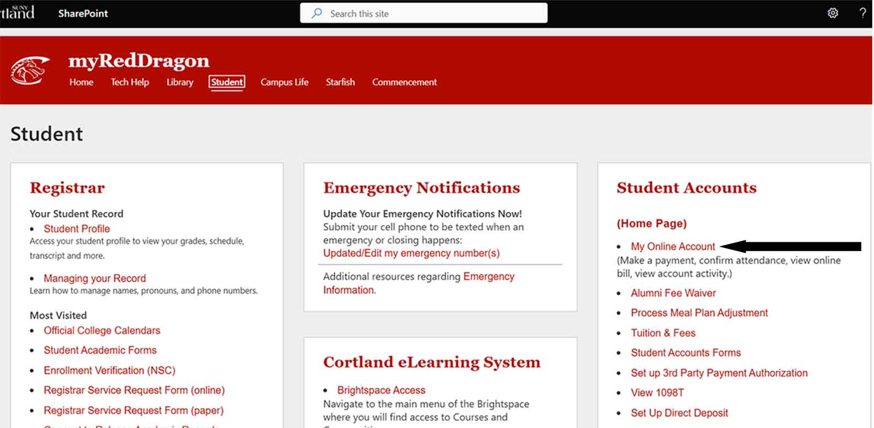Open Registrar Service Request Form (paper)
Viewport: 874px width, 428px height.
coord(133,410)
